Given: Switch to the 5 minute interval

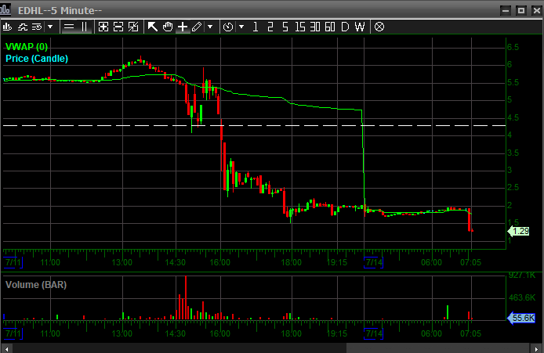Looking at the screenshot, I should pos(285,27).
